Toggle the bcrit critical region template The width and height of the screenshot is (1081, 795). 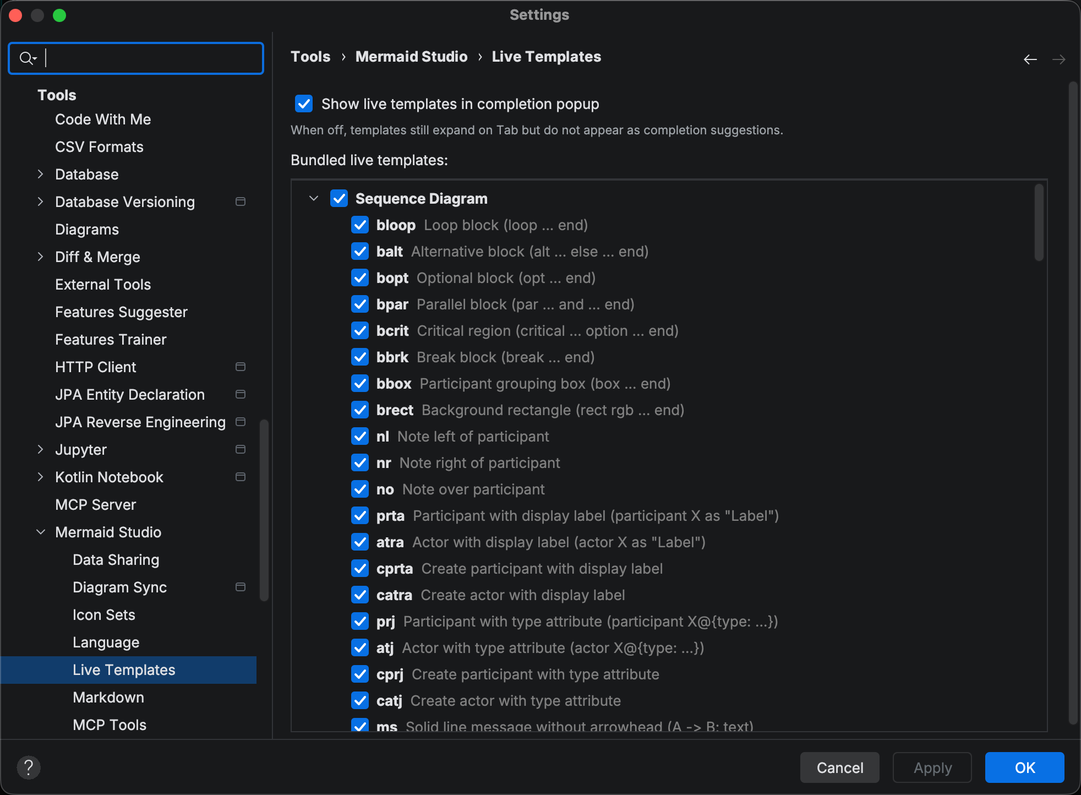pos(360,330)
